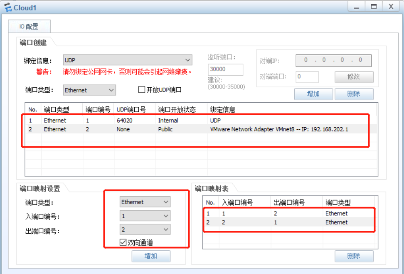
Task: Select mapping row 1 in 端口映射表
Action: (x=270, y=213)
